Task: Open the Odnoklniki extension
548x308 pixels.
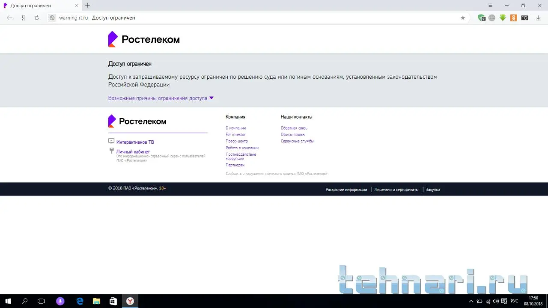Action: (514, 18)
